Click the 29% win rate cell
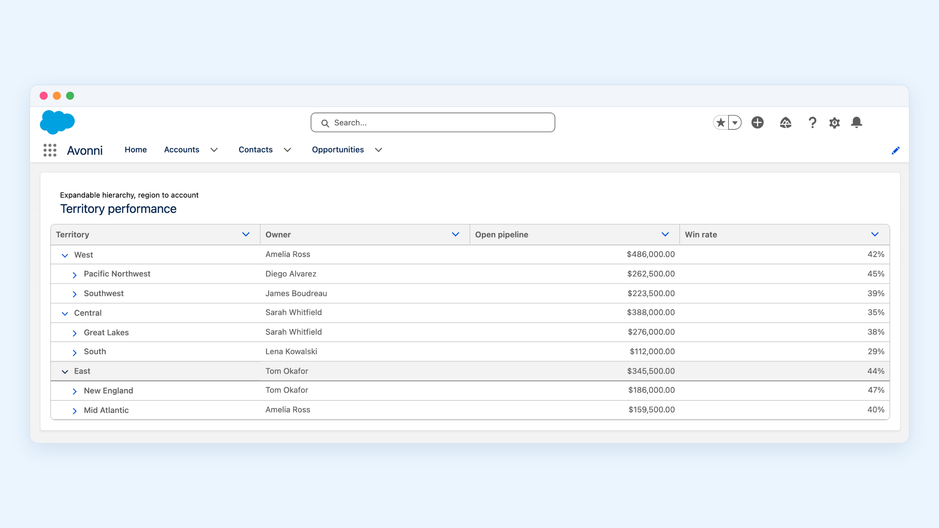The width and height of the screenshot is (939, 528). coord(876,352)
